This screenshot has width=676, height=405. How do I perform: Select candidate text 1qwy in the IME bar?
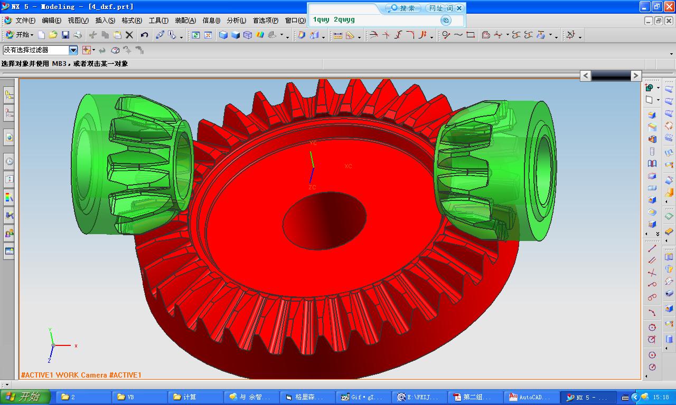(x=321, y=20)
